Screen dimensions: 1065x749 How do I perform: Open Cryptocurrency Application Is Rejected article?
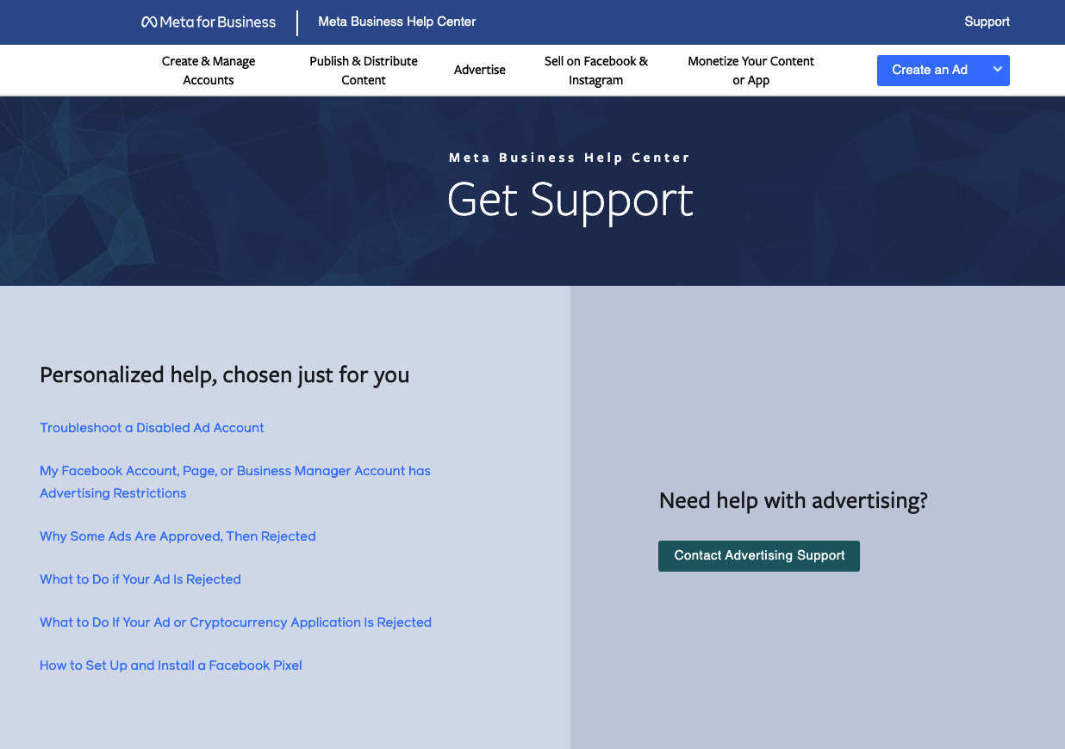pyautogui.click(x=235, y=622)
